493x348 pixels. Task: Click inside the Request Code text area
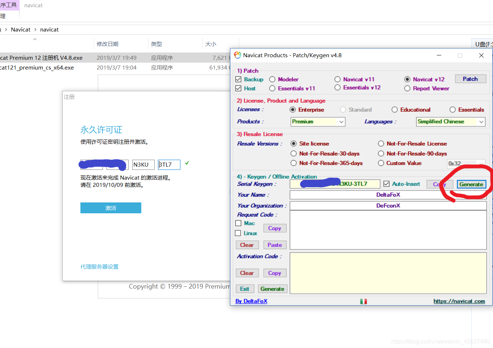(x=388, y=230)
